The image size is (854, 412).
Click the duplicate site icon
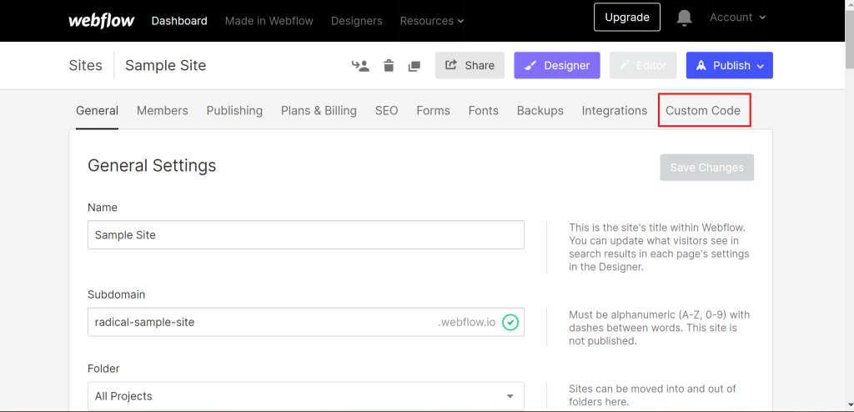414,66
